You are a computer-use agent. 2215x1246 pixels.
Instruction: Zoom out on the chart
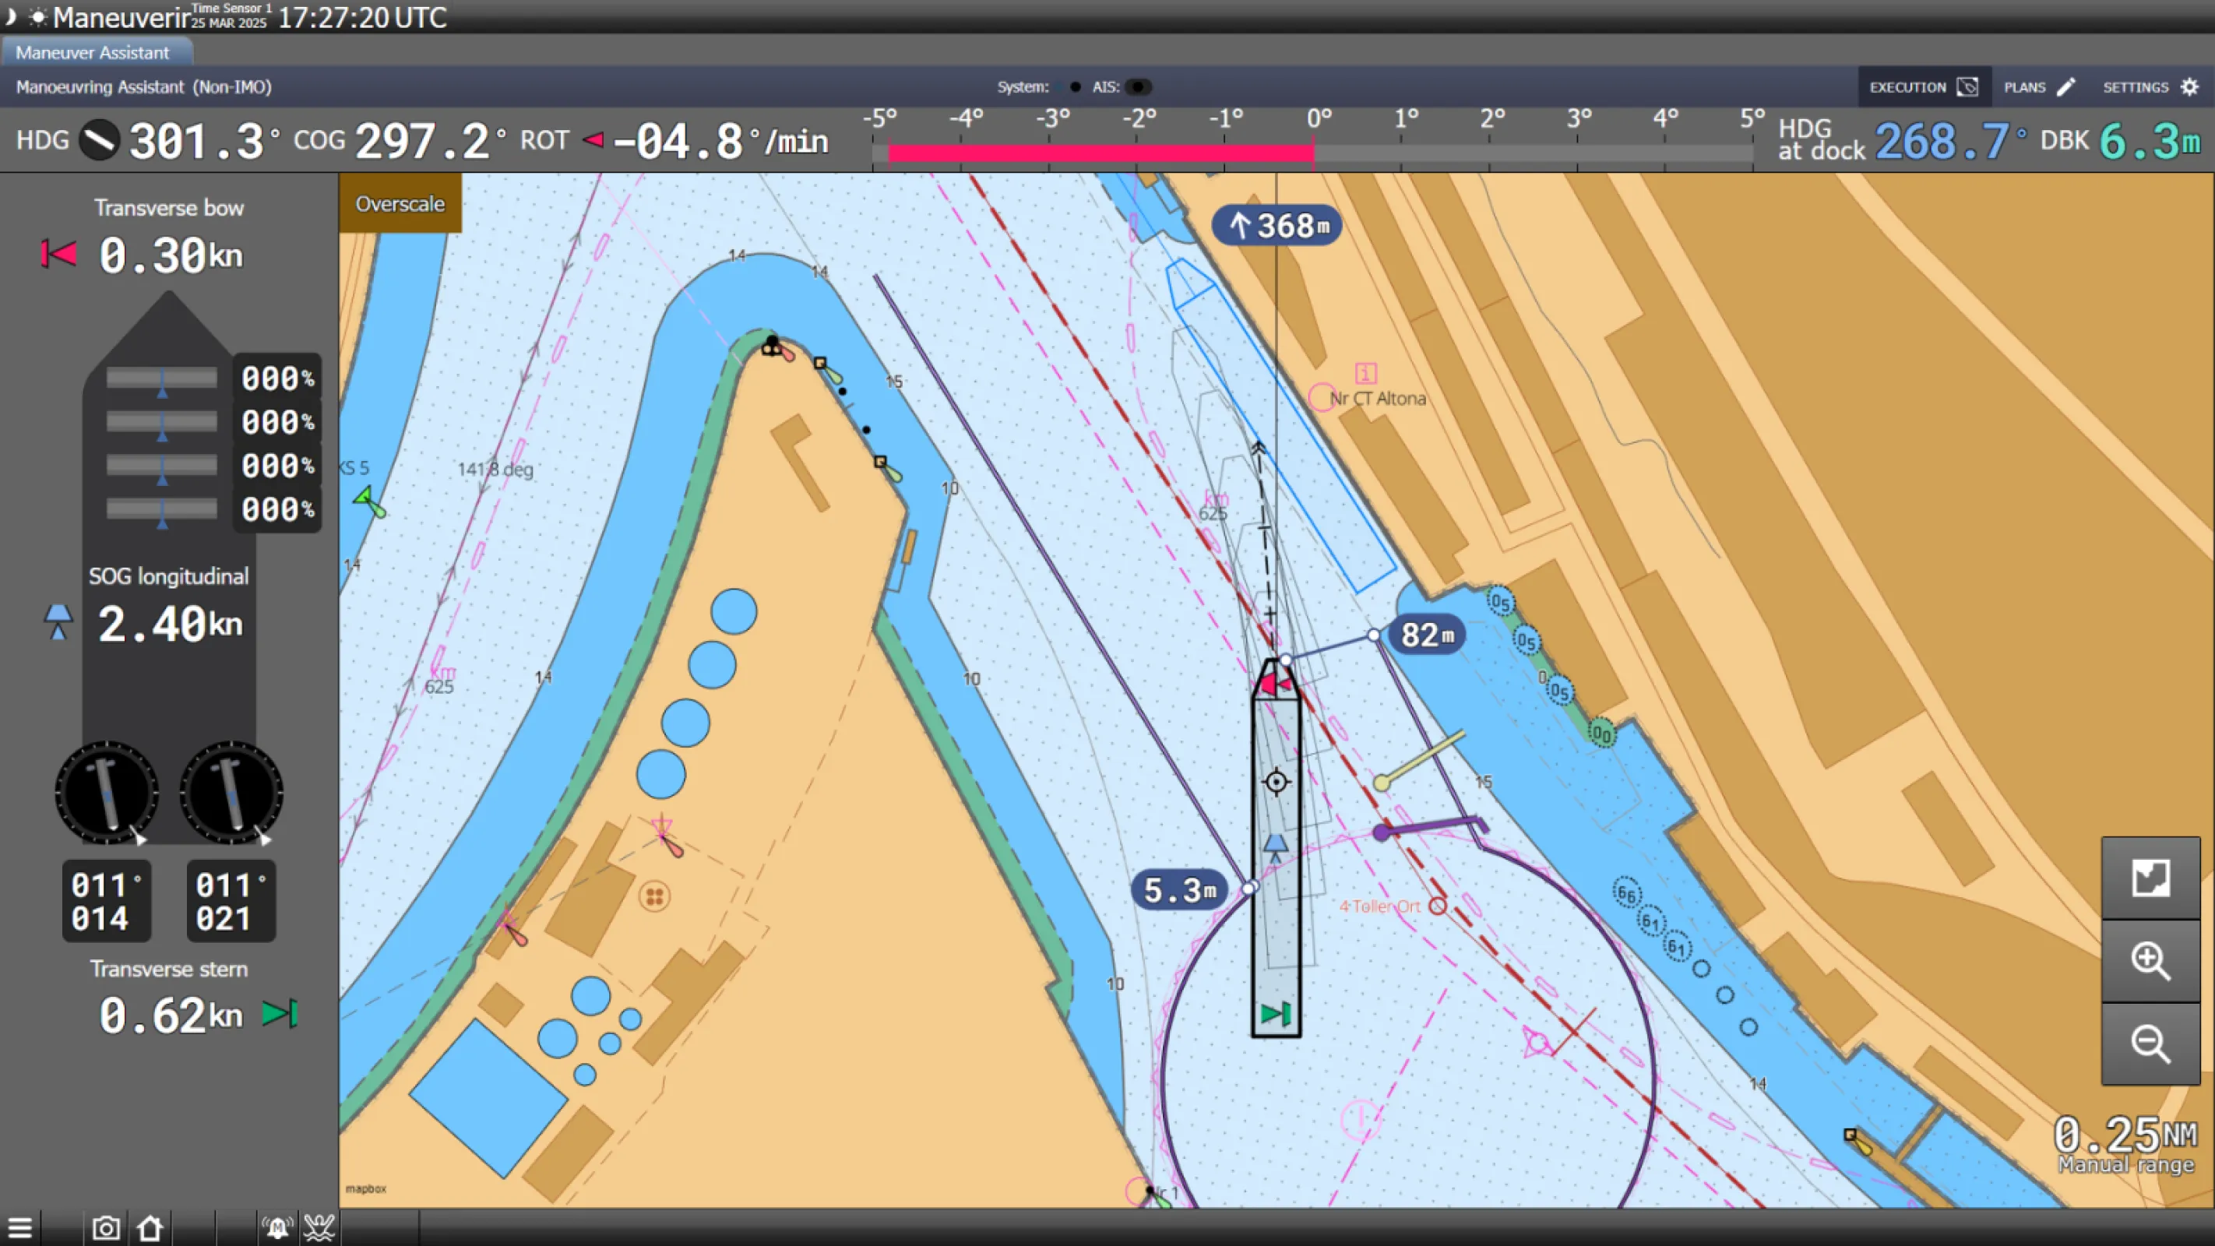(x=2152, y=1045)
